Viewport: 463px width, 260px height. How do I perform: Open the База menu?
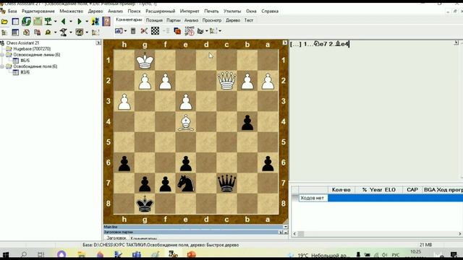[x=12, y=11]
